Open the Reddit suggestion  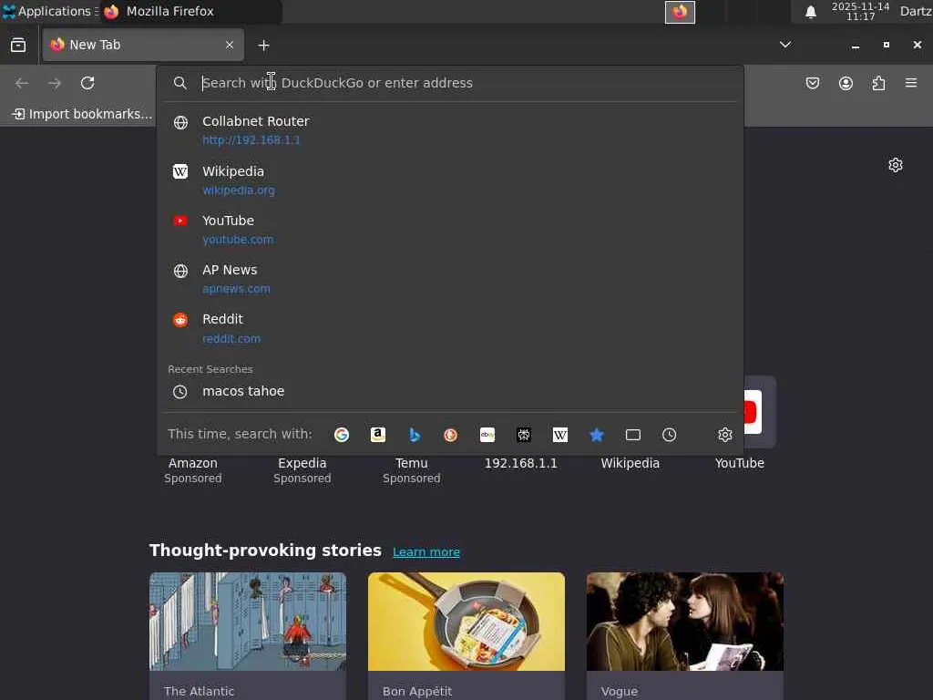pos(450,328)
